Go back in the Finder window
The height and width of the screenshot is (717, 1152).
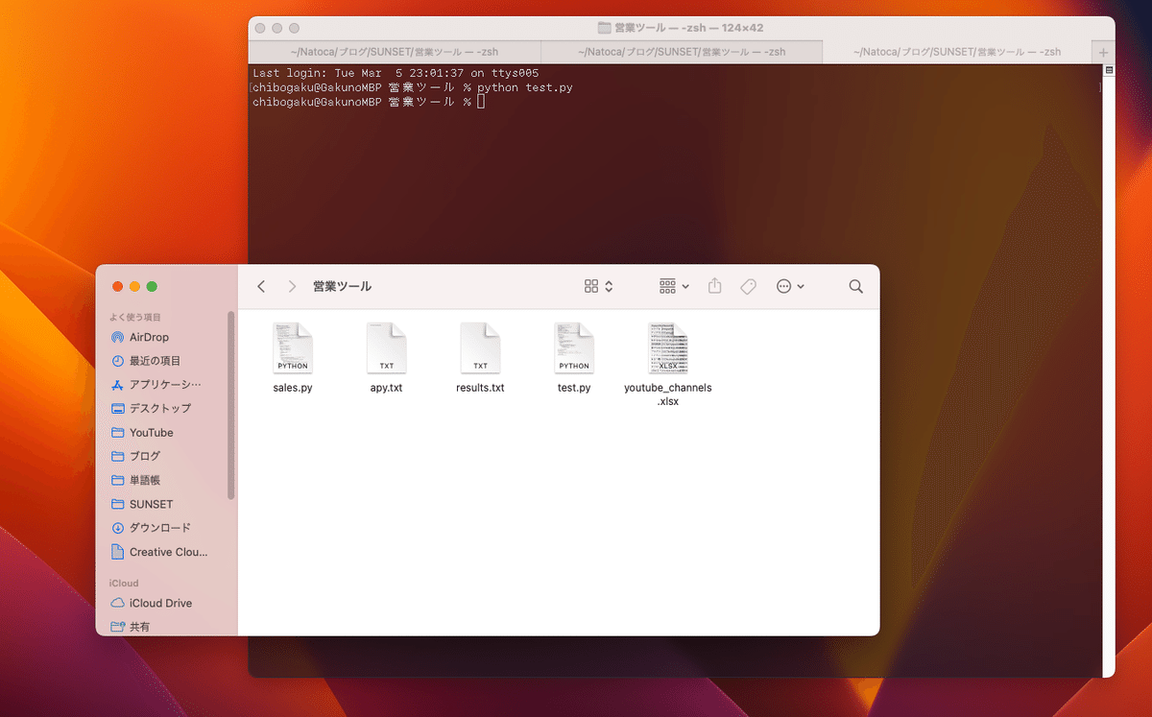click(261, 286)
